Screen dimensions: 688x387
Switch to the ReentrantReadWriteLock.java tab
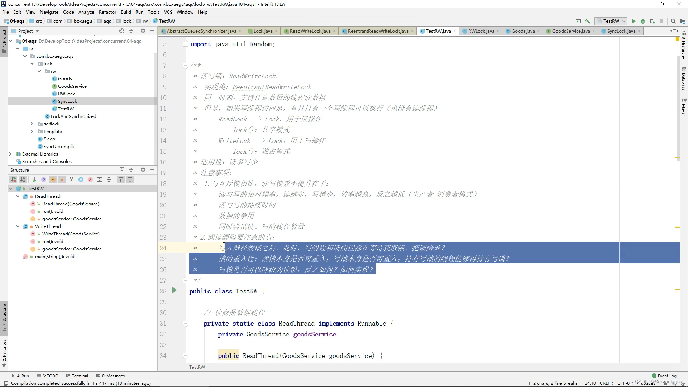click(378, 31)
